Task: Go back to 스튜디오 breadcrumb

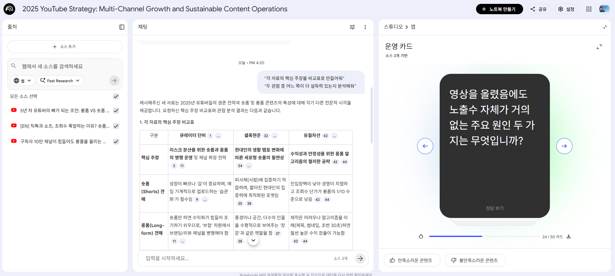Action: (x=393, y=27)
